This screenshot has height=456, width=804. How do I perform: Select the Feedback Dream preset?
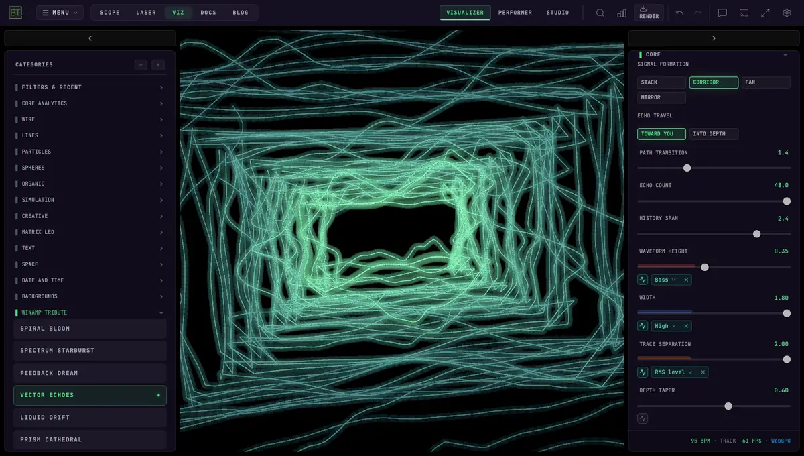[90, 373]
